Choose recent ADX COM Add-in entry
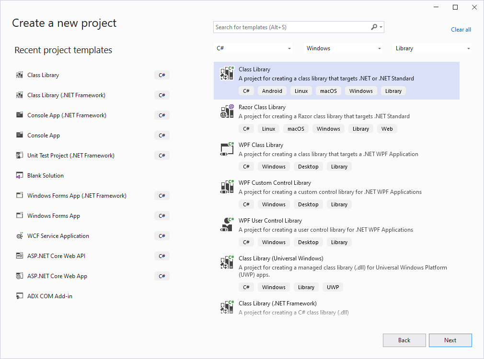 [50, 296]
